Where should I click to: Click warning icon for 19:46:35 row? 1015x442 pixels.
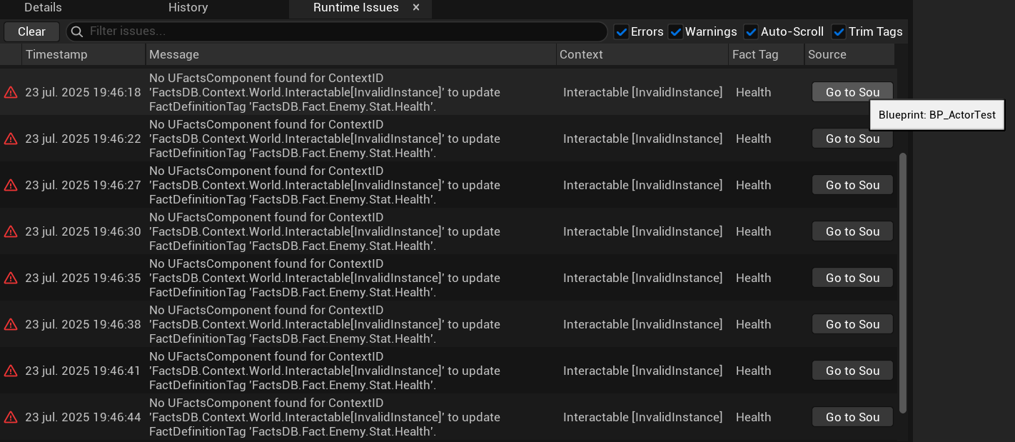[11, 278]
